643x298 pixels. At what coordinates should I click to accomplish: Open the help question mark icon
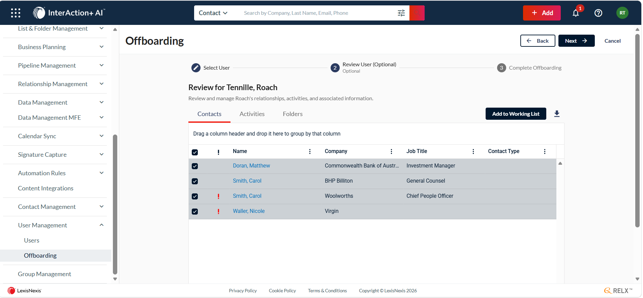pos(598,13)
